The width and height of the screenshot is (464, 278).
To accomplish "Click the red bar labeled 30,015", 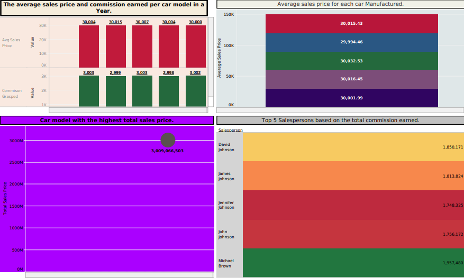I will (115, 46).
